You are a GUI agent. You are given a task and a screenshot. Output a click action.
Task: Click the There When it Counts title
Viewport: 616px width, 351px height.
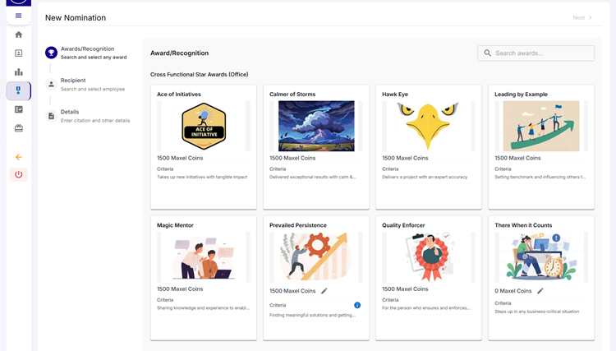pos(523,225)
